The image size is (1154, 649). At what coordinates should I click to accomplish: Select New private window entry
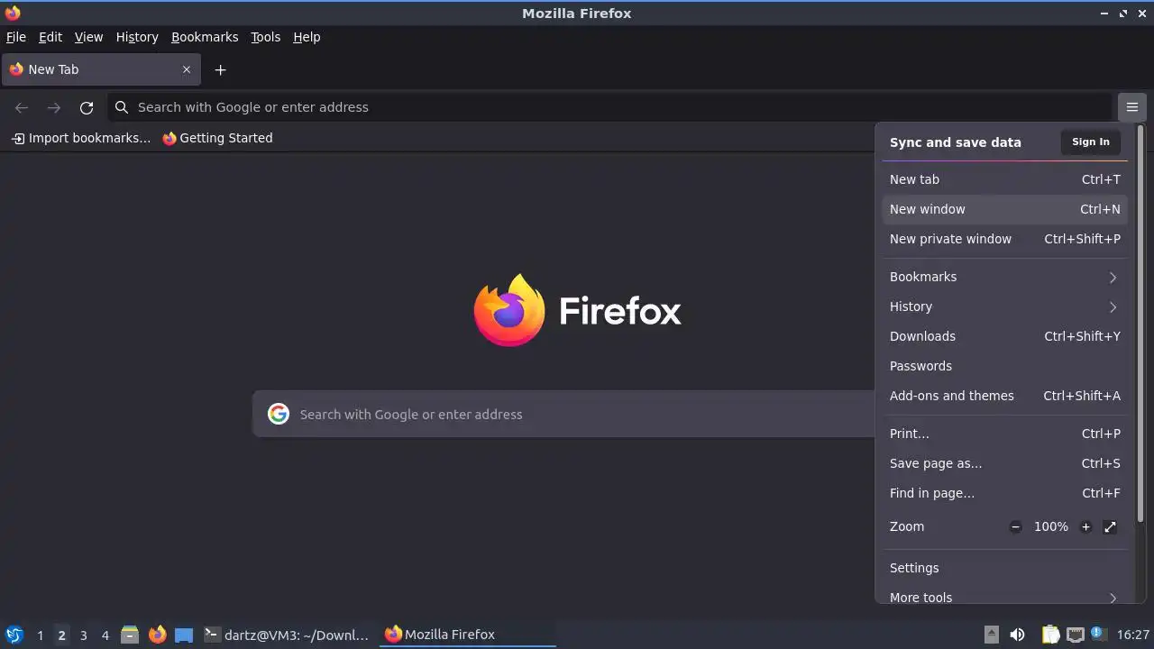[x=1004, y=239]
